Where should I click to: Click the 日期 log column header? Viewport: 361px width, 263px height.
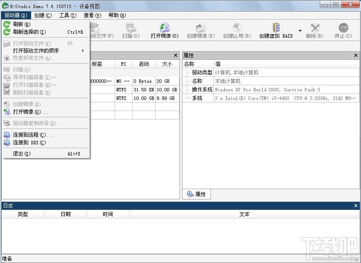(x=66, y=214)
